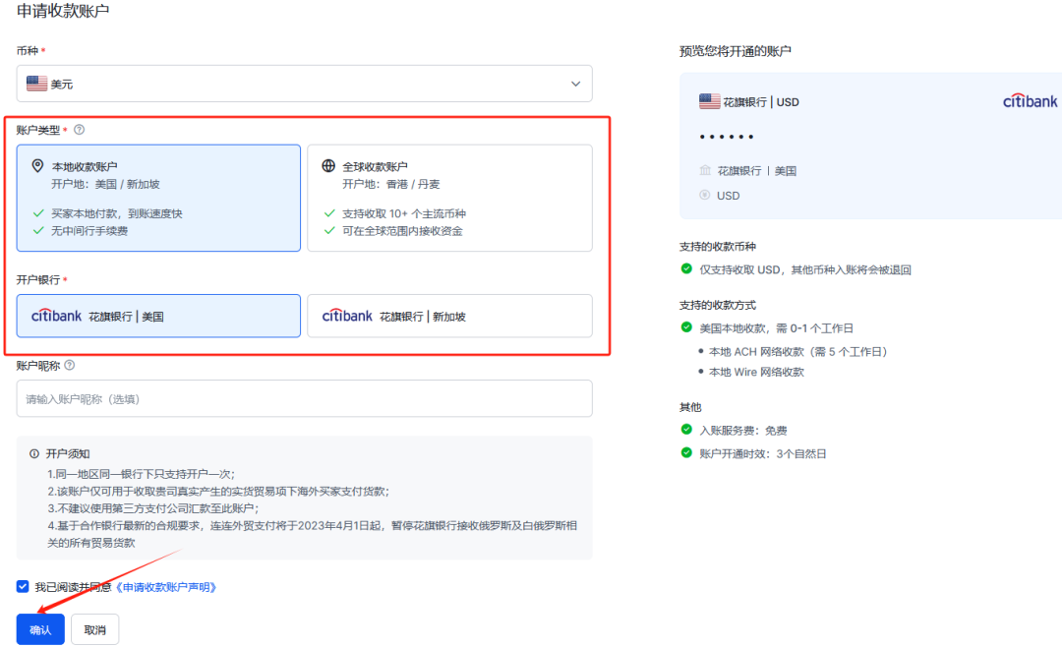1062x648 pixels.
Task: Click the bank building icon in preview
Action: [x=704, y=171]
